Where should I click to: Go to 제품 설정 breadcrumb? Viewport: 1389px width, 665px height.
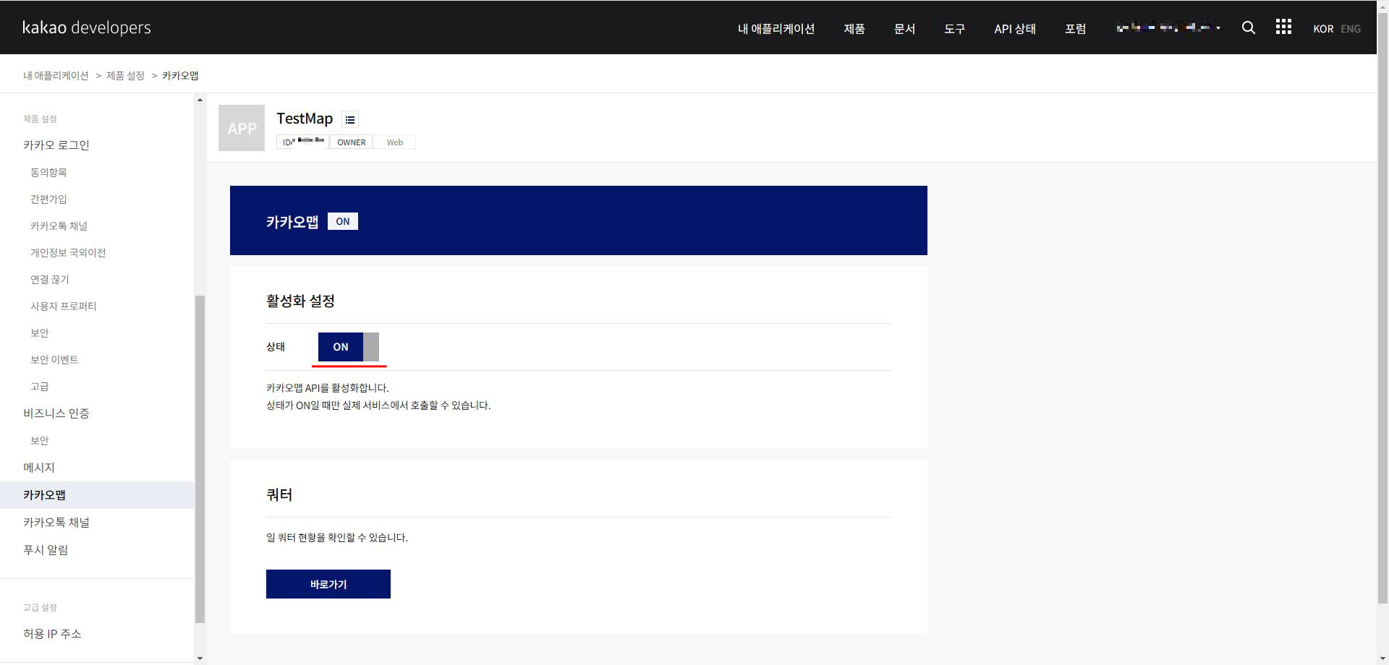click(125, 75)
